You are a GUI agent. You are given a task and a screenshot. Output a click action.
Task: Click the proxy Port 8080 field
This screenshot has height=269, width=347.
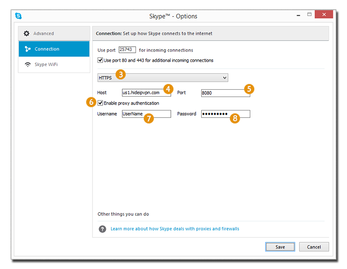pos(225,93)
